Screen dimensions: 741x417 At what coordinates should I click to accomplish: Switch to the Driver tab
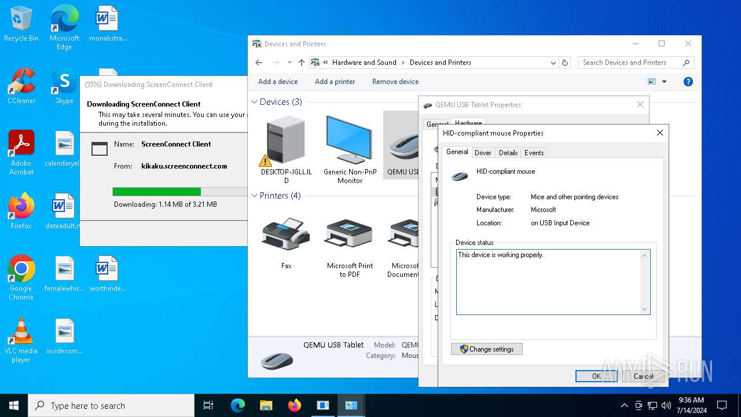[x=483, y=153]
